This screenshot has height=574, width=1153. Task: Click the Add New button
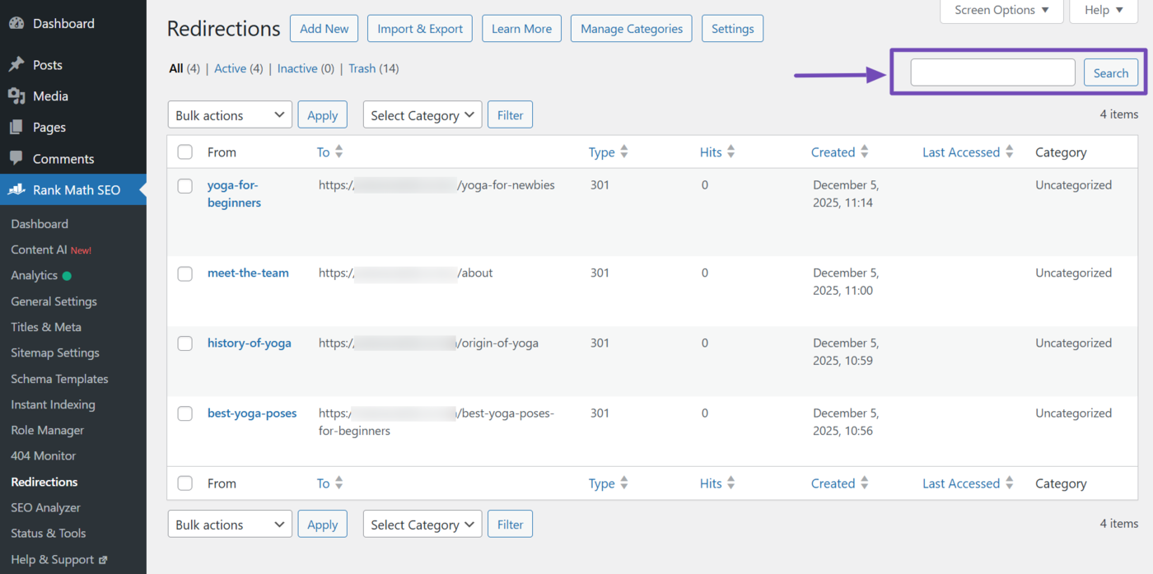point(324,28)
